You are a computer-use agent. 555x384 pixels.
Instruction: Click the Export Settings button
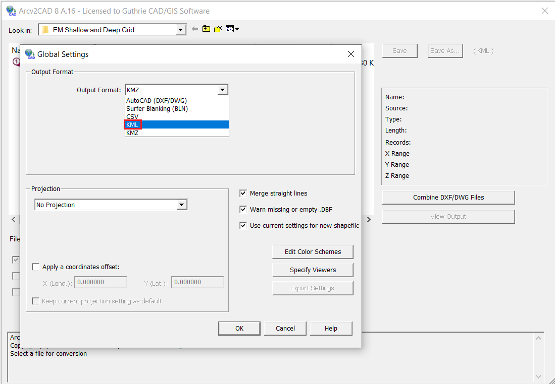tap(313, 288)
